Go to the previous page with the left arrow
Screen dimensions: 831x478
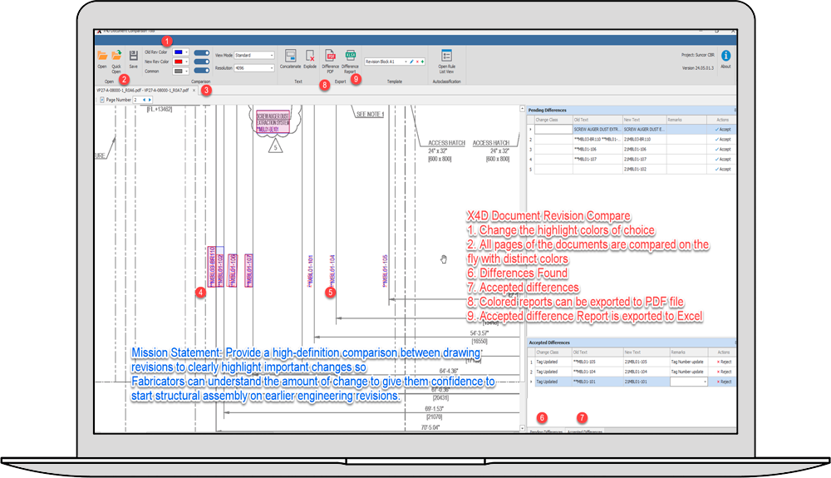pos(144,100)
